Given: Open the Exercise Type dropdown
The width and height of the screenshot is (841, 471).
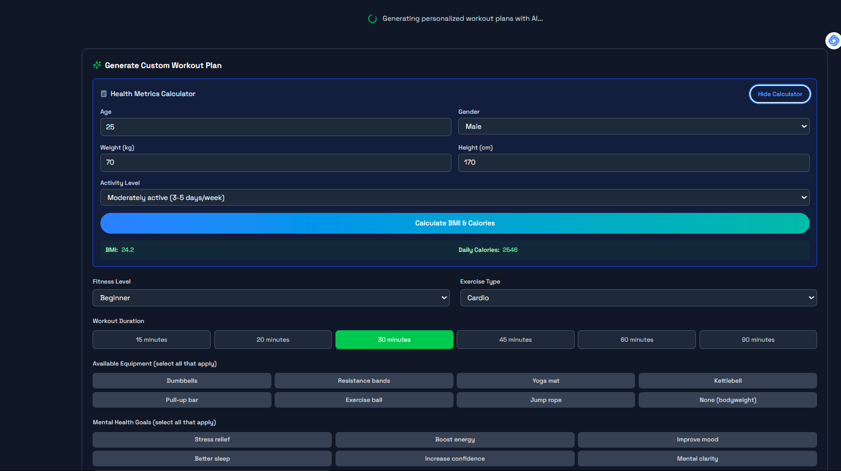Looking at the screenshot, I should [638, 298].
